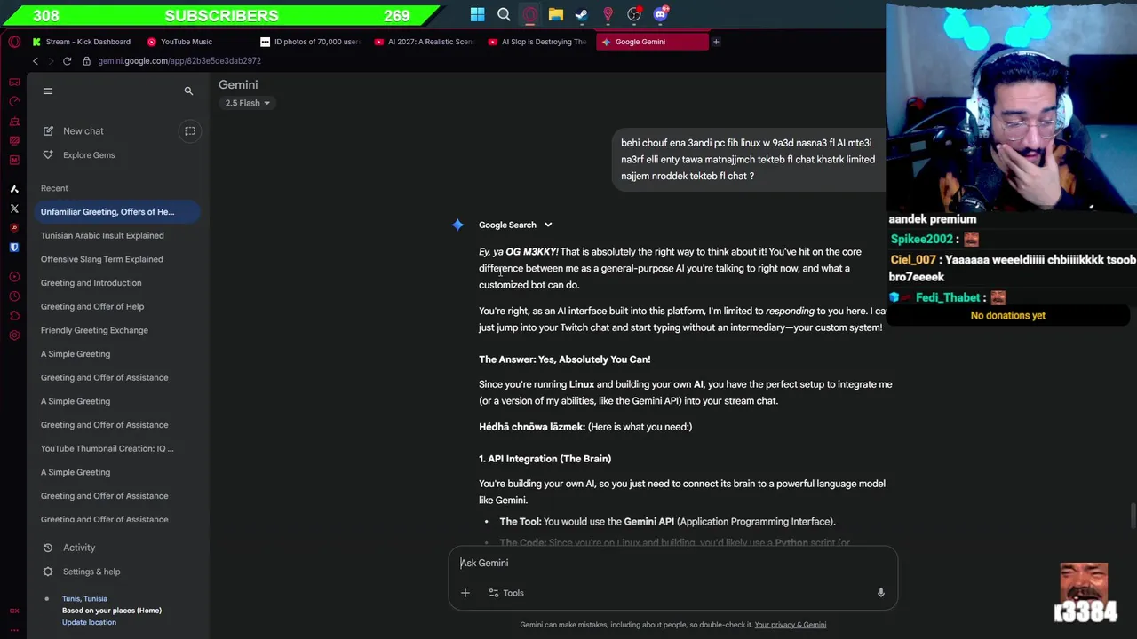This screenshot has width=1137, height=639.
Task: Expand the Google Search chevron in response
Action: (x=548, y=225)
